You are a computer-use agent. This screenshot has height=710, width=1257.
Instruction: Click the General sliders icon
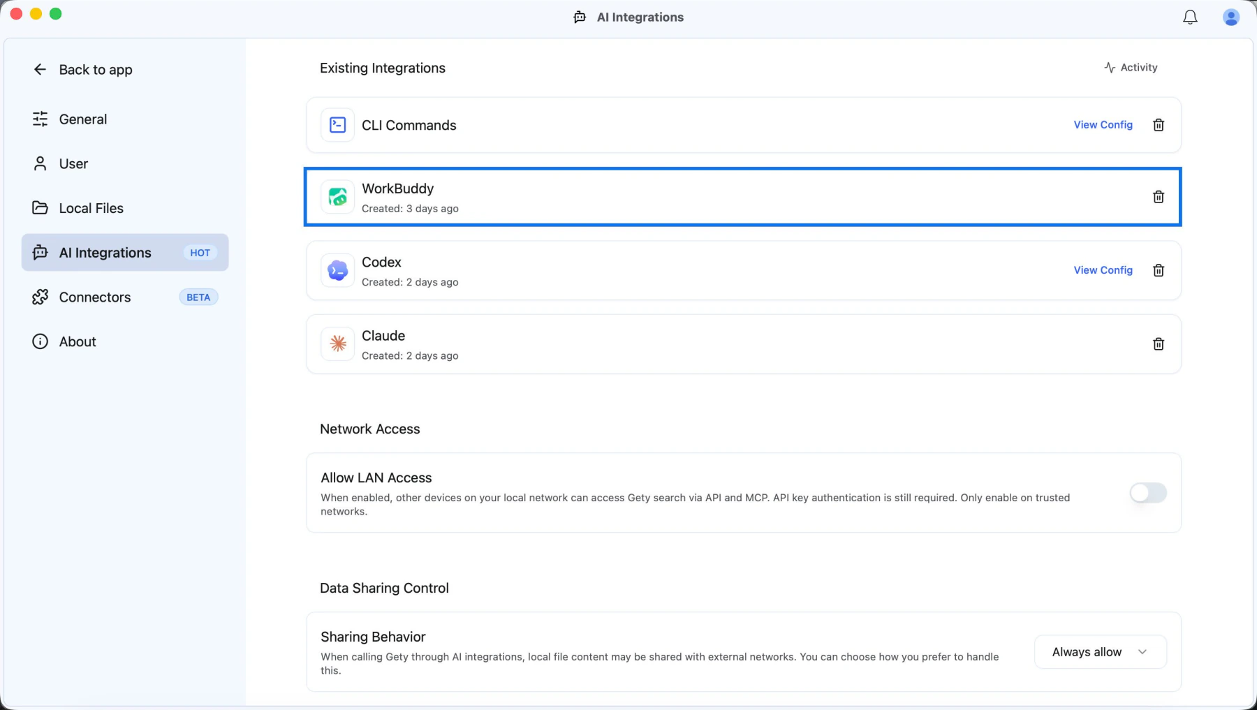click(x=40, y=119)
